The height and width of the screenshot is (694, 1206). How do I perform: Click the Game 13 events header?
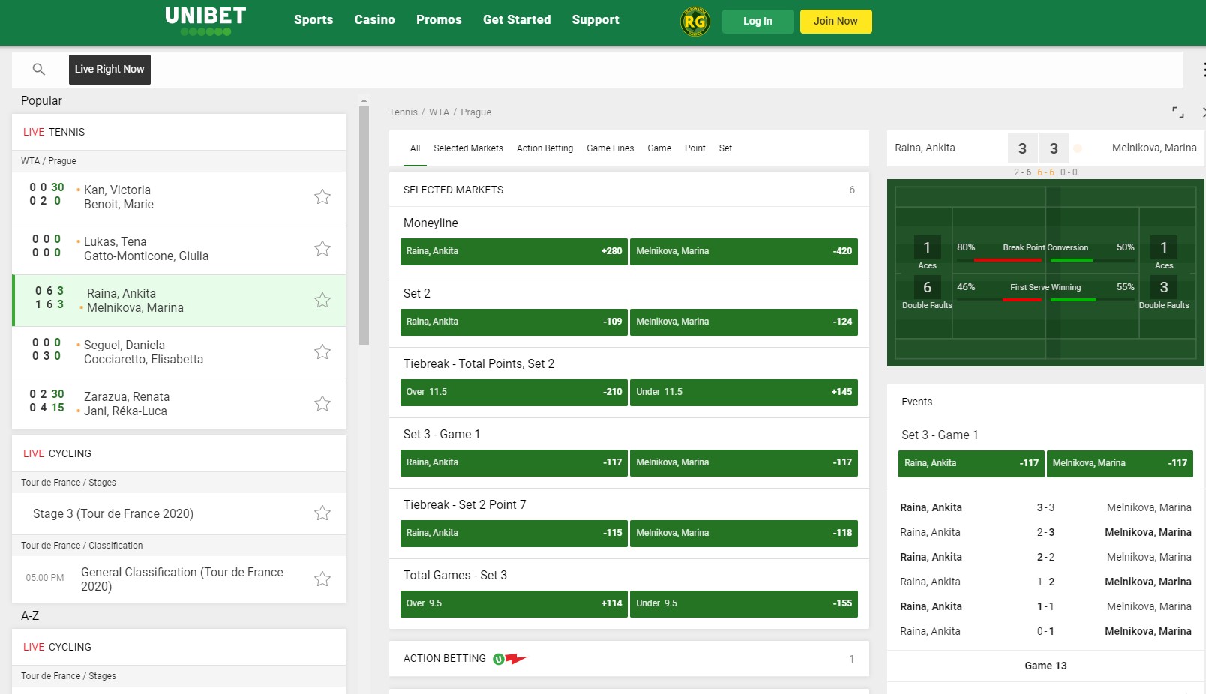click(1045, 666)
